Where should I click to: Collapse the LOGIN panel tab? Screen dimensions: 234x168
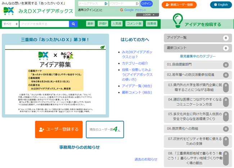pyautogui.click(x=148, y=15)
